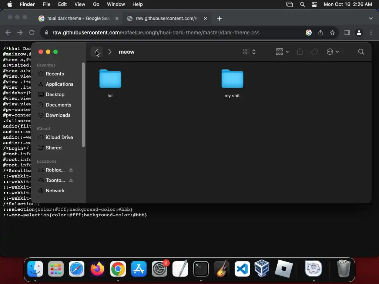Toggle Chrome side panel

pos(347,33)
